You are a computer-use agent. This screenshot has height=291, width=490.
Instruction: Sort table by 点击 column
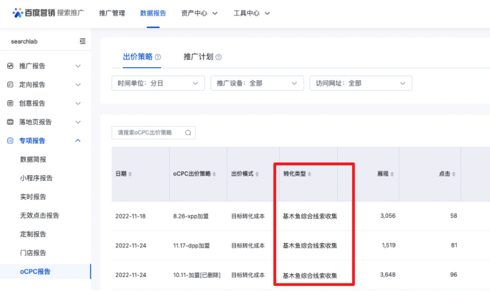point(453,174)
